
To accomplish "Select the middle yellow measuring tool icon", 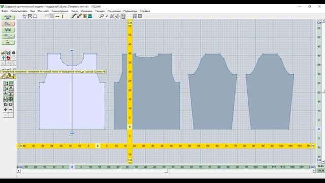I will pyautogui.click(x=9, y=76).
